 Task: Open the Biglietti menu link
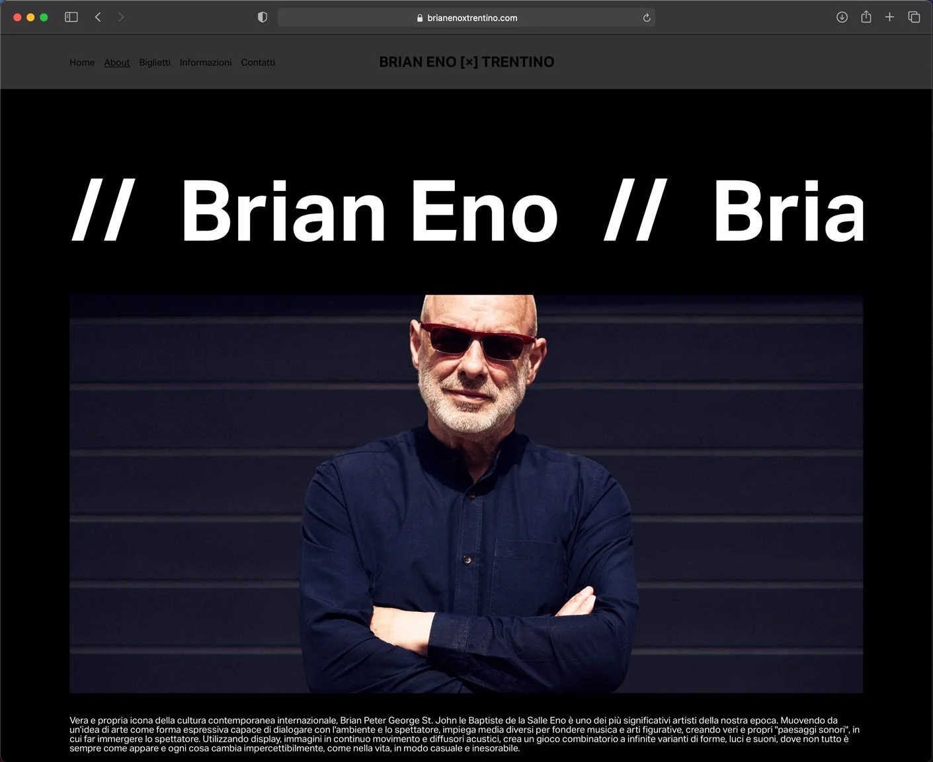155,62
